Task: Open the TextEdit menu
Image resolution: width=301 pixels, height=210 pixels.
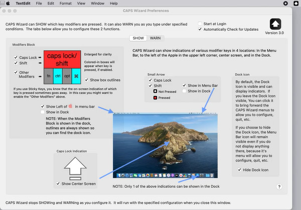Action: click(x=23, y=4)
